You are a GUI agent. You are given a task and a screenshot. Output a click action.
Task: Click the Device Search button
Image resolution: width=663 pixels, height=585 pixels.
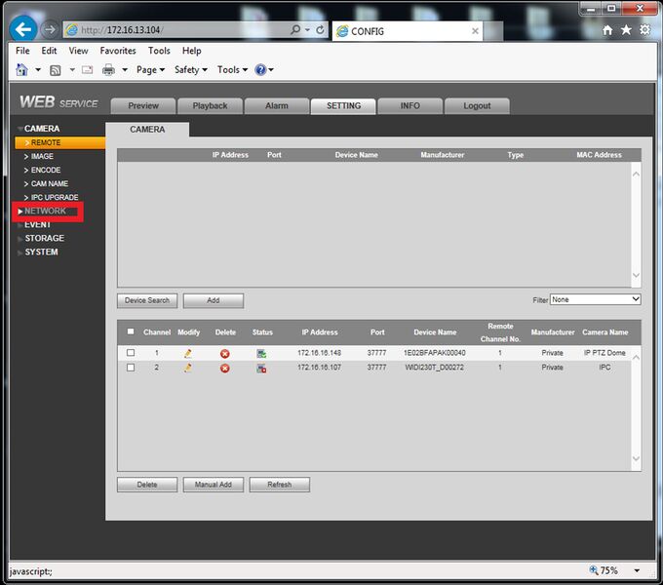tap(147, 300)
